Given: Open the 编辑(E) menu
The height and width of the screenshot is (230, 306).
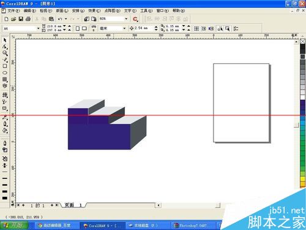Looking at the screenshot, I should click(x=29, y=10).
